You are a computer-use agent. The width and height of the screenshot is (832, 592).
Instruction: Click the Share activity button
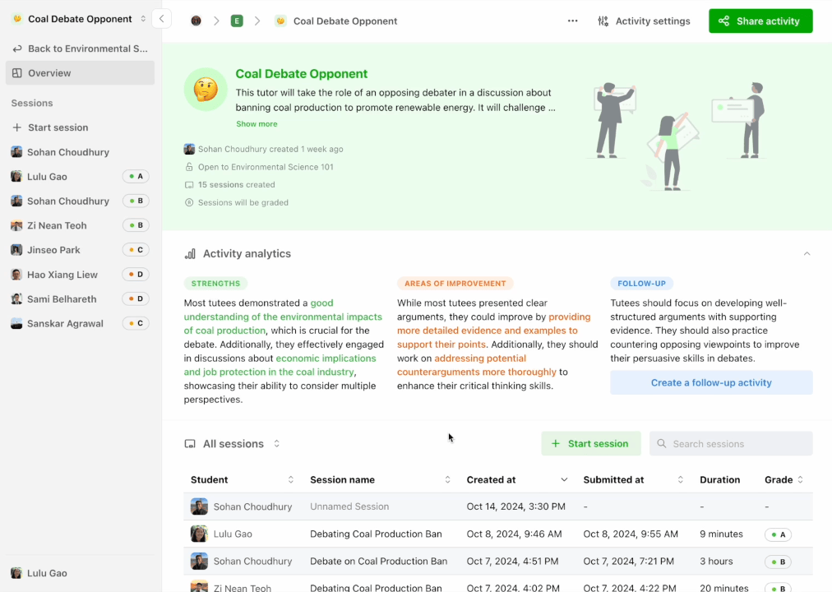pyautogui.click(x=760, y=21)
